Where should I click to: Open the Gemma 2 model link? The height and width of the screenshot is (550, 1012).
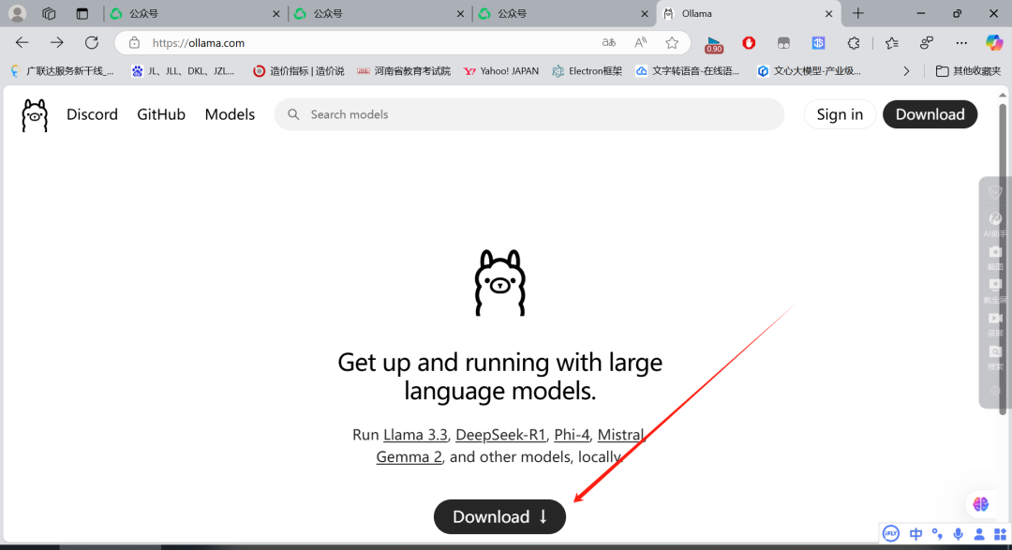(x=409, y=456)
